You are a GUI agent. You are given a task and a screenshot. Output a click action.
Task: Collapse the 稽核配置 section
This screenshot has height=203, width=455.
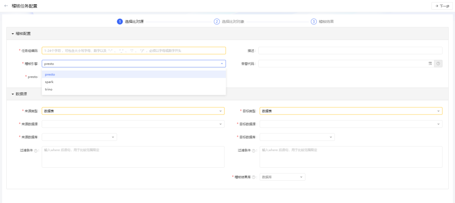[x=13, y=34]
